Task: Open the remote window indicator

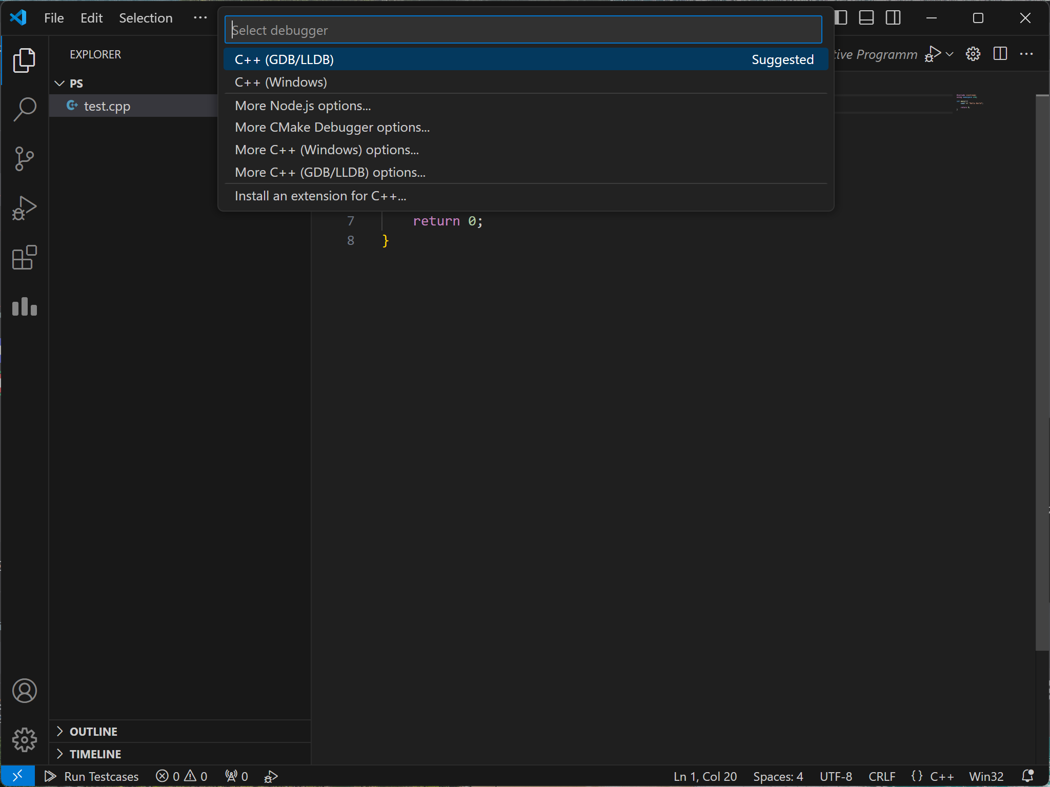Action: [17, 776]
